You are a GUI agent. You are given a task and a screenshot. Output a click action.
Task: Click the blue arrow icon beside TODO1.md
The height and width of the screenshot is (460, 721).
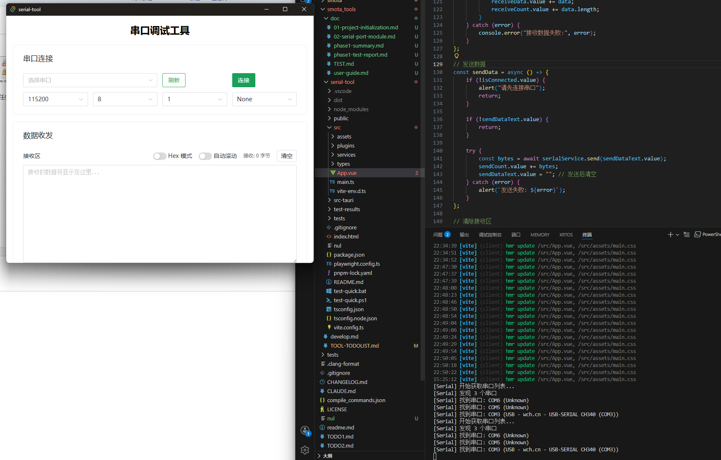tap(322, 436)
